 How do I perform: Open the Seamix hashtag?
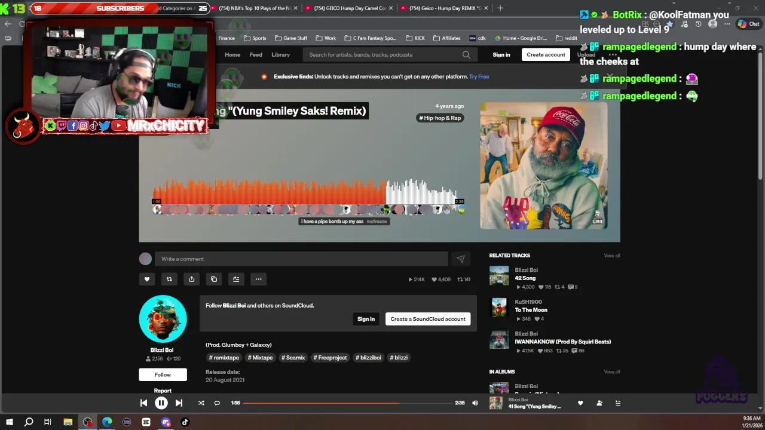pos(293,358)
